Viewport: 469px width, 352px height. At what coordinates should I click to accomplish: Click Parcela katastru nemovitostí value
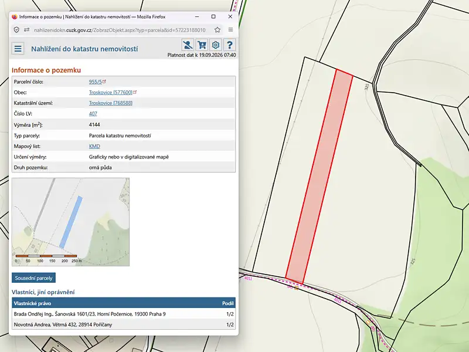(120, 136)
